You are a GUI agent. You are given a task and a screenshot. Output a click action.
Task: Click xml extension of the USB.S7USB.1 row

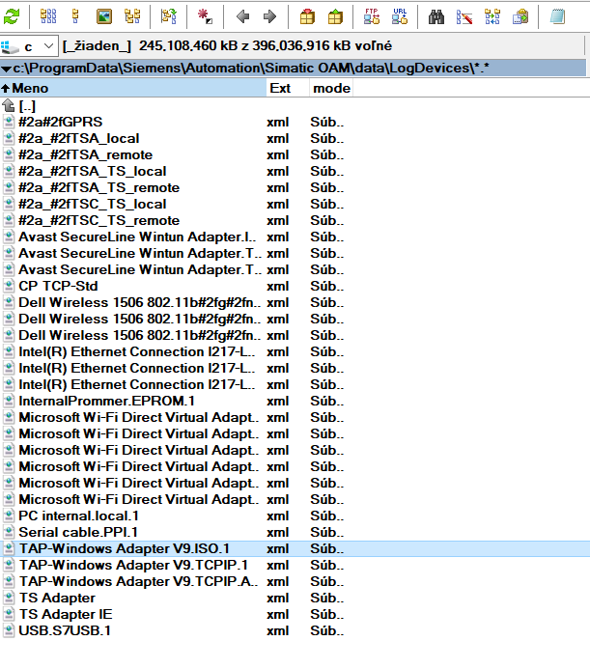point(278,630)
